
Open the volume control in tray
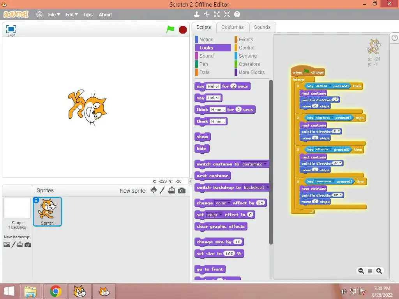(344, 291)
